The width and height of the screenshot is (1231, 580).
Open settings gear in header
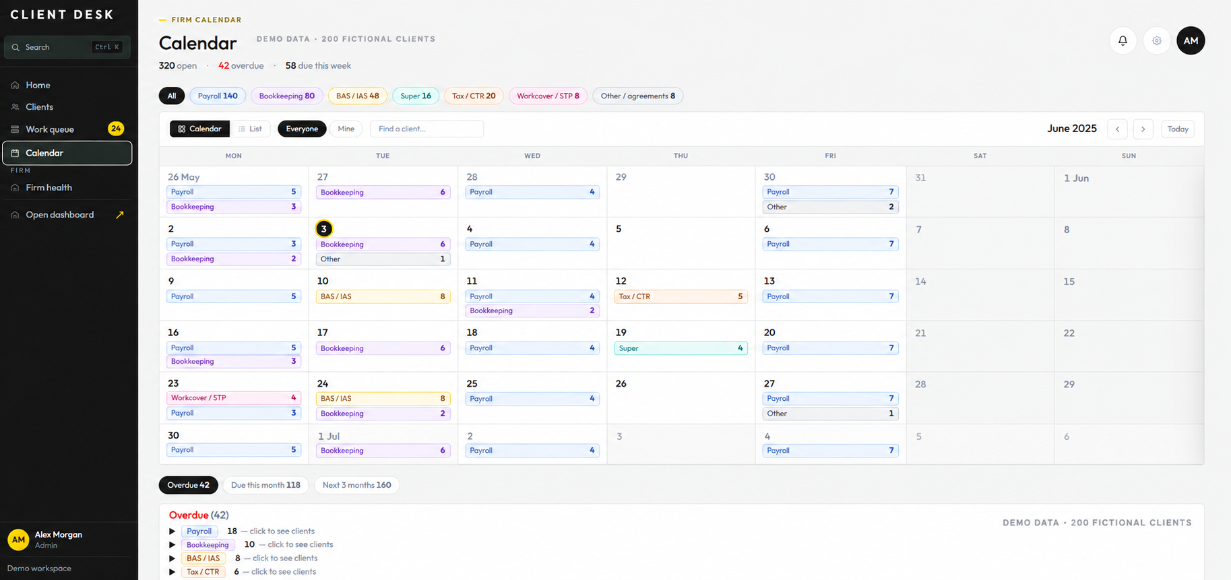pyautogui.click(x=1157, y=40)
